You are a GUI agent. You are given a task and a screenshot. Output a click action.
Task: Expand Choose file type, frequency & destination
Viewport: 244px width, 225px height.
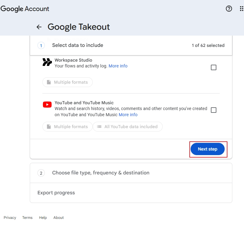131,173
